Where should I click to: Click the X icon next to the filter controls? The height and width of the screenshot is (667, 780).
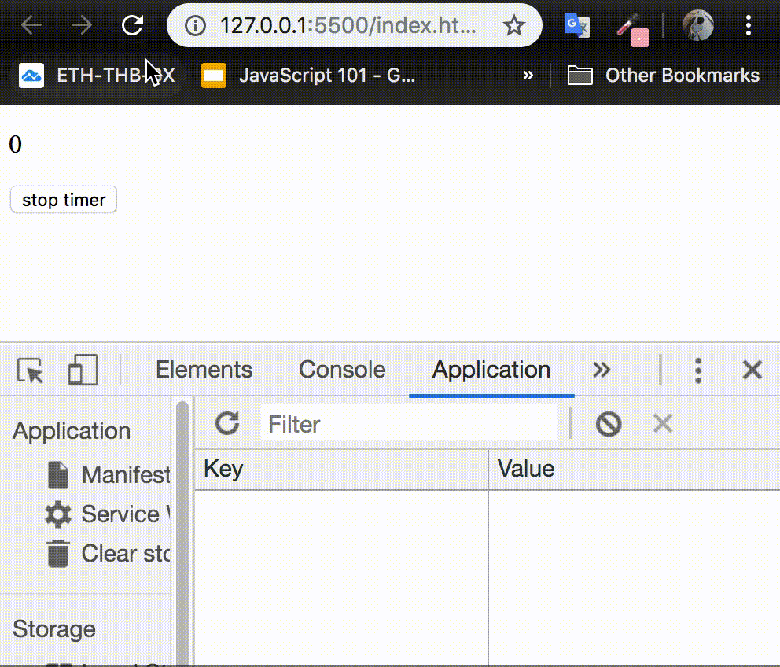[x=662, y=423]
